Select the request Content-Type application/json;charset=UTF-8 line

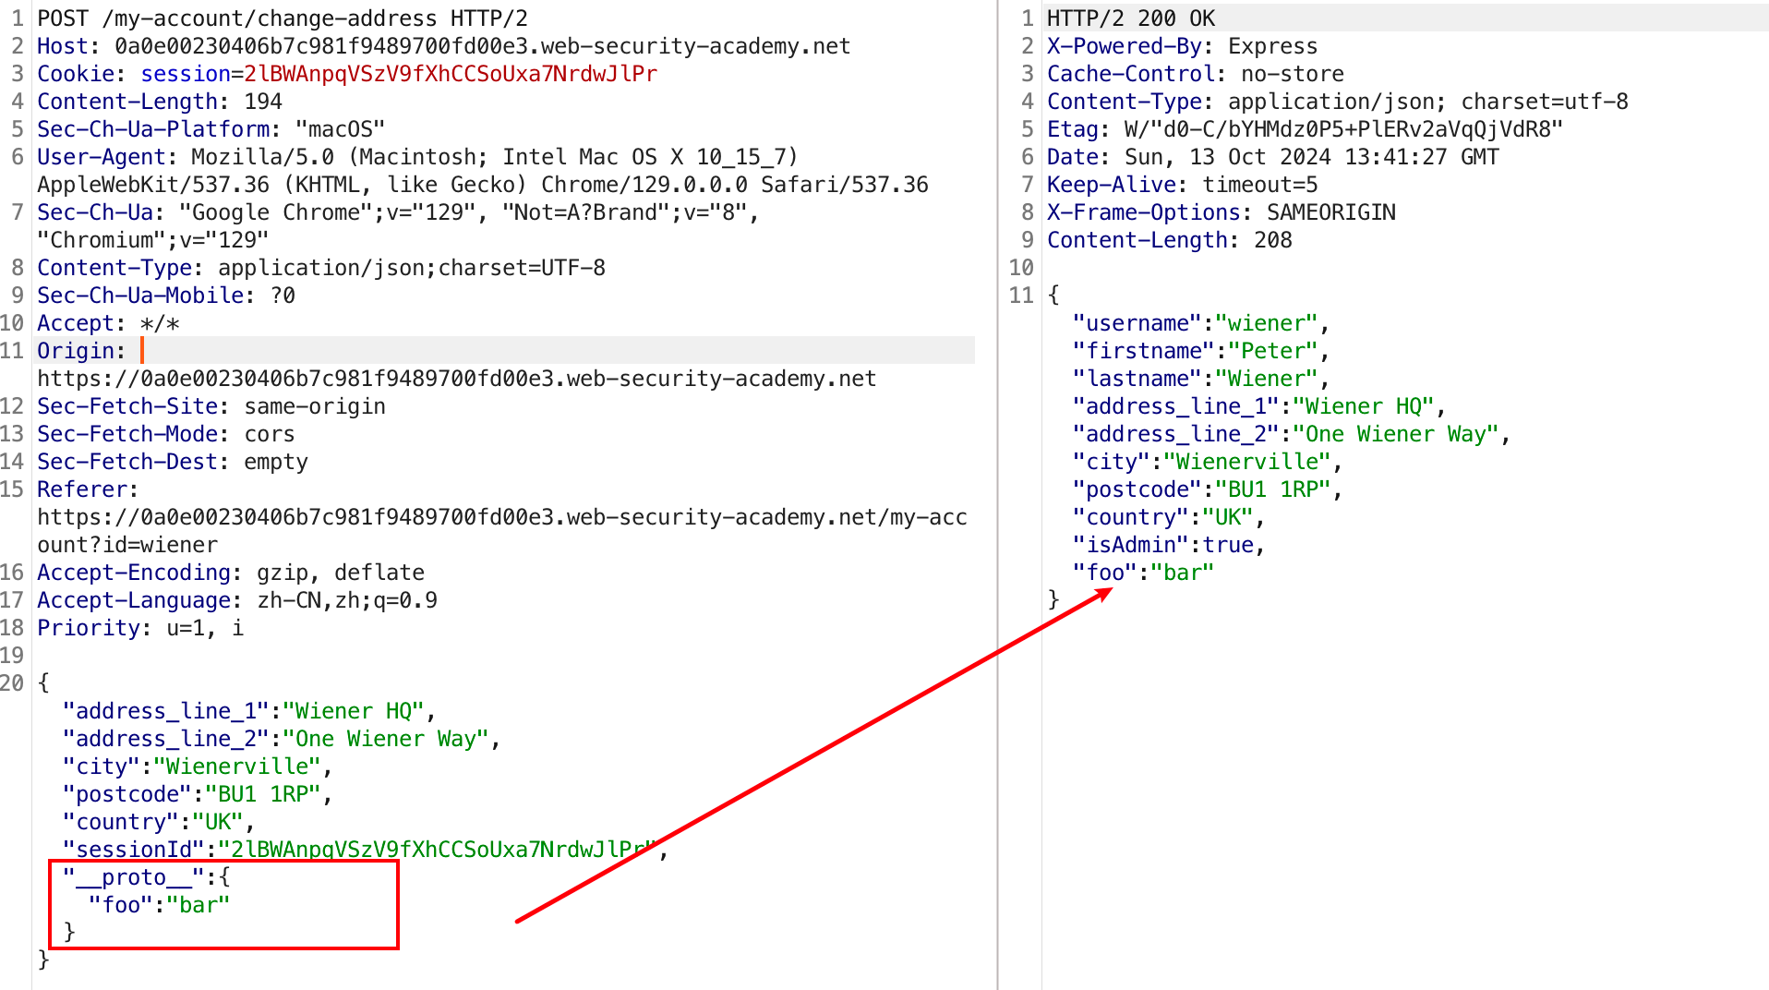coord(321,268)
